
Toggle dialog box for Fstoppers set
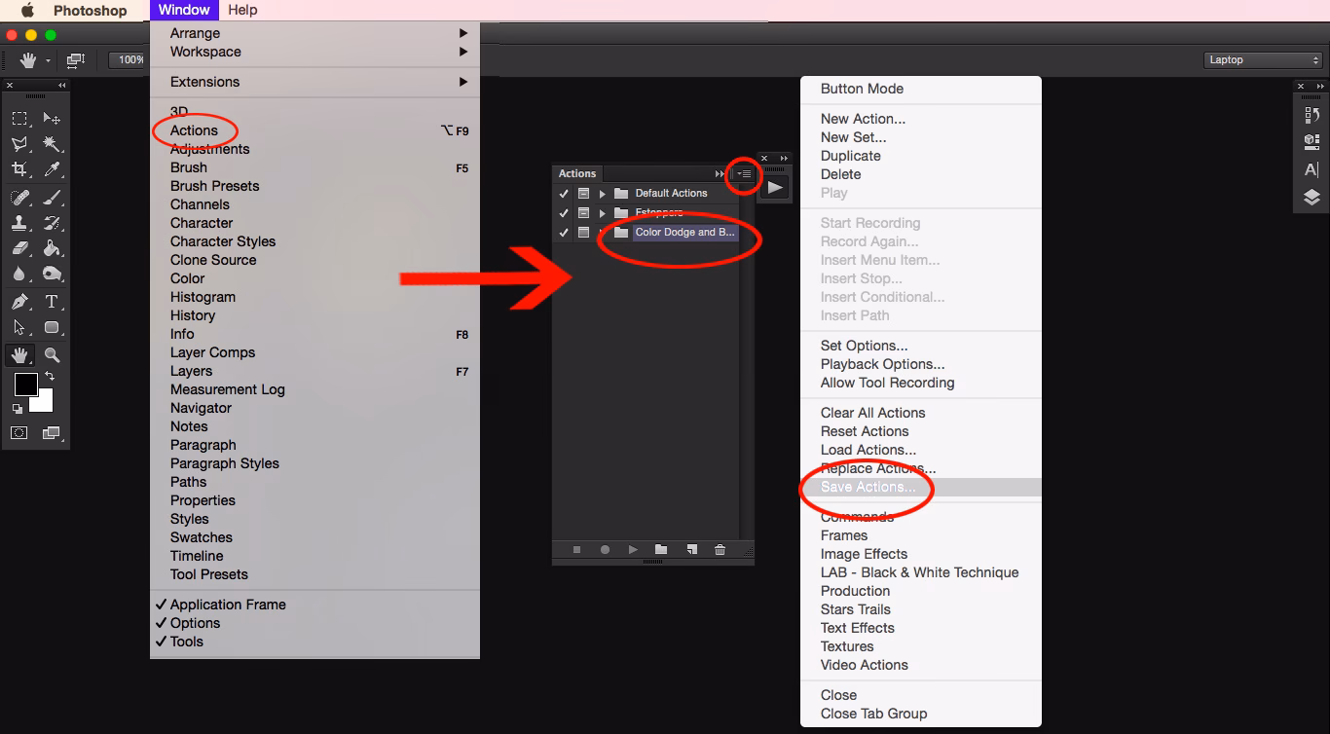coord(583,213)
